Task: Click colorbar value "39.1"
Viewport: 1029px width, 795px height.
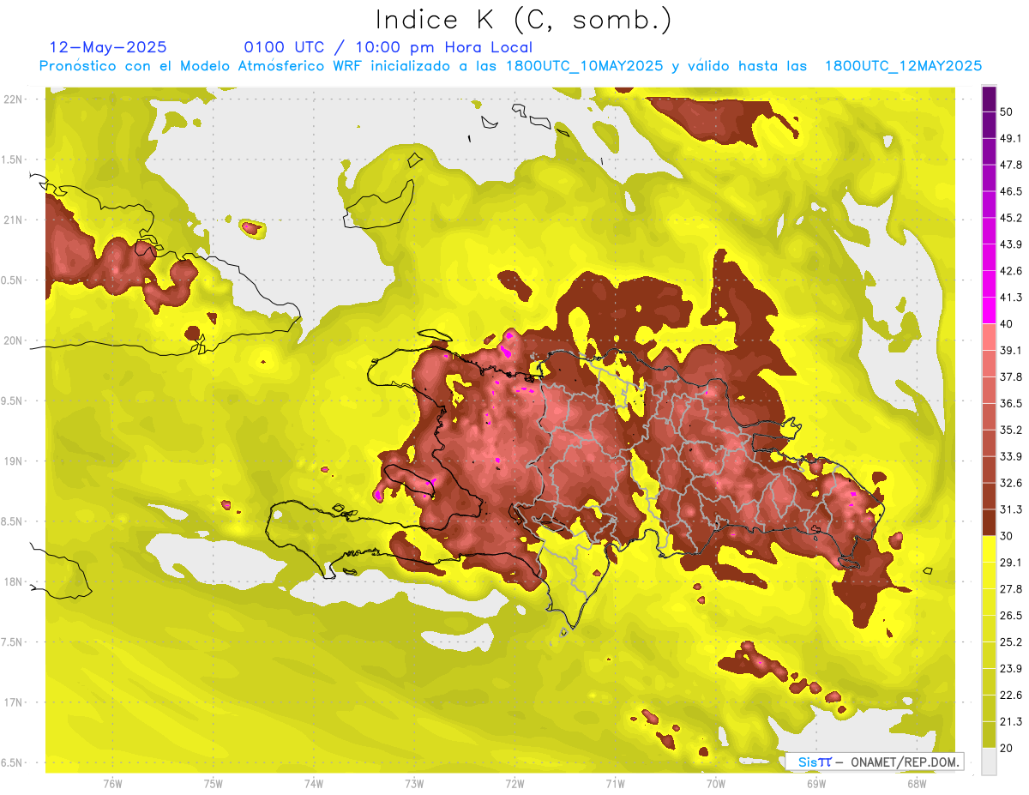Action: [x=1010, y=351]
